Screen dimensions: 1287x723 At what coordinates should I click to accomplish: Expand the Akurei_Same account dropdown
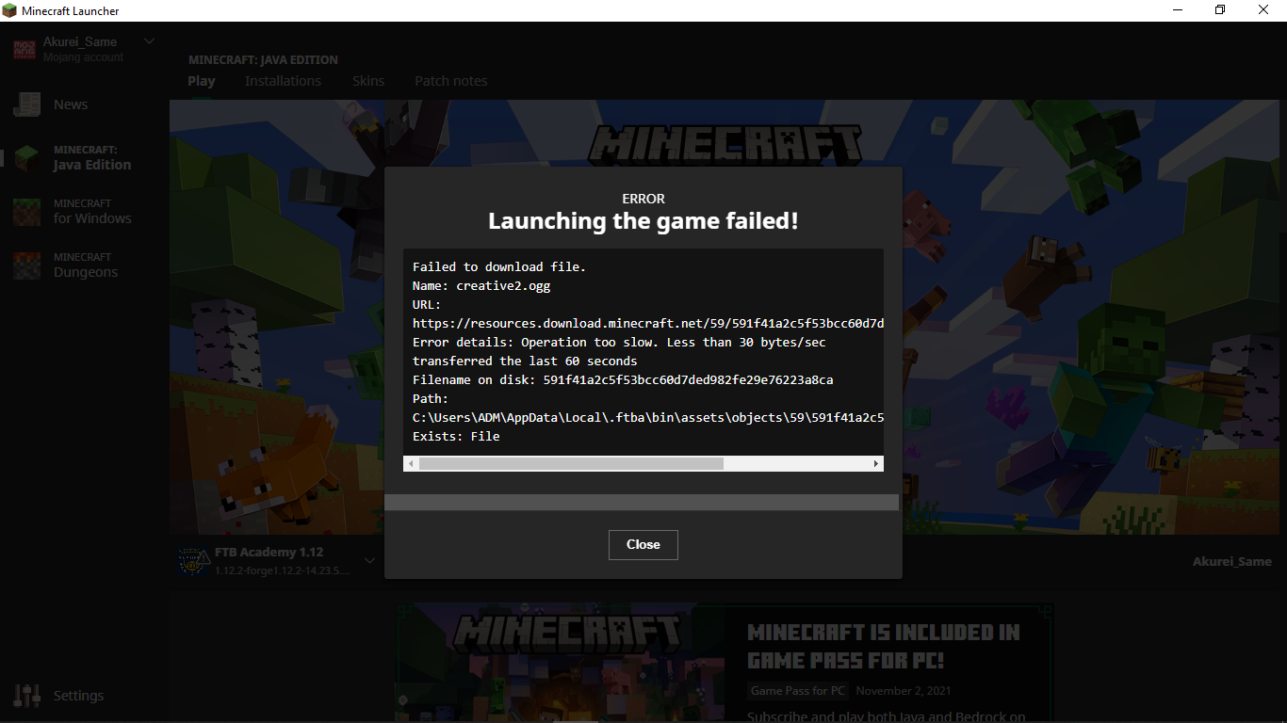pos(149,40)
